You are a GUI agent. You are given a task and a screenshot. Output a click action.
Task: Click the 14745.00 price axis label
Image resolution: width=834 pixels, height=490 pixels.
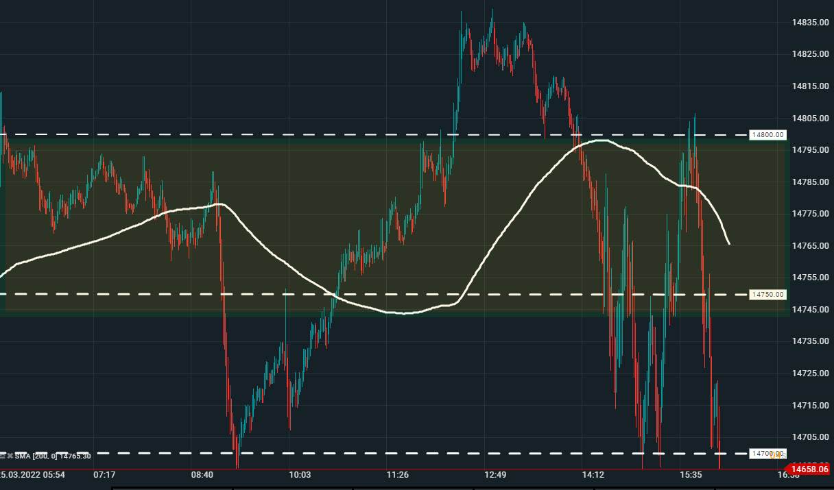tap(810, 309)
